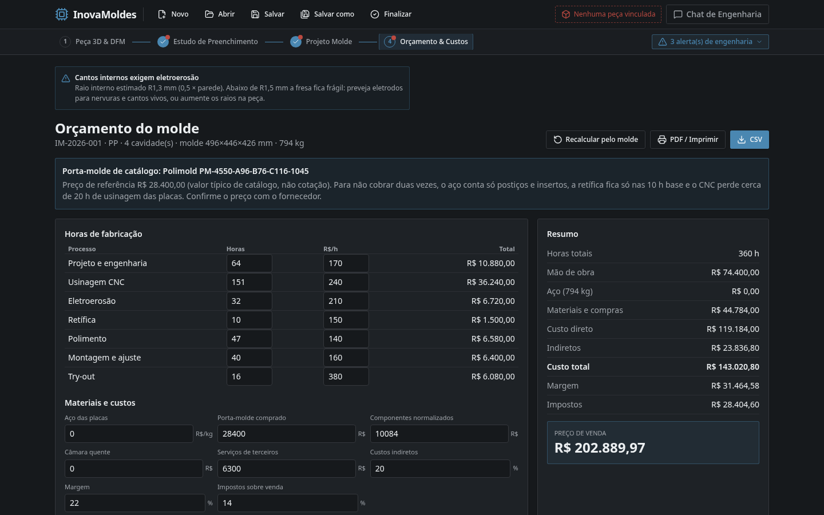Image resolution: width=824 pixels, height=515 pixels.
Task: Click Custos indiretos percent field
Action: [440, 469]
